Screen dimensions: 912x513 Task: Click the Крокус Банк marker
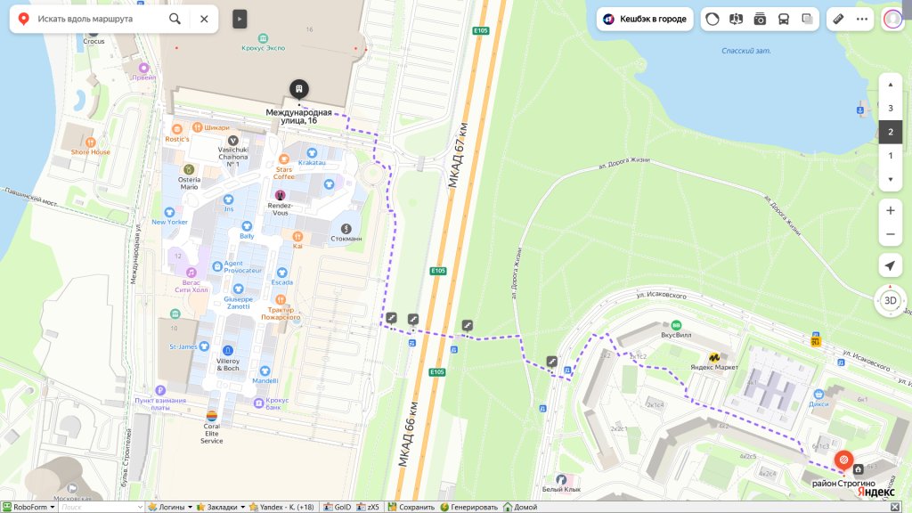(x=259, y=403)
